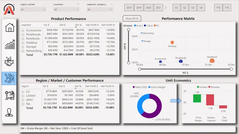Select the 2019 year button

(139, 8)
